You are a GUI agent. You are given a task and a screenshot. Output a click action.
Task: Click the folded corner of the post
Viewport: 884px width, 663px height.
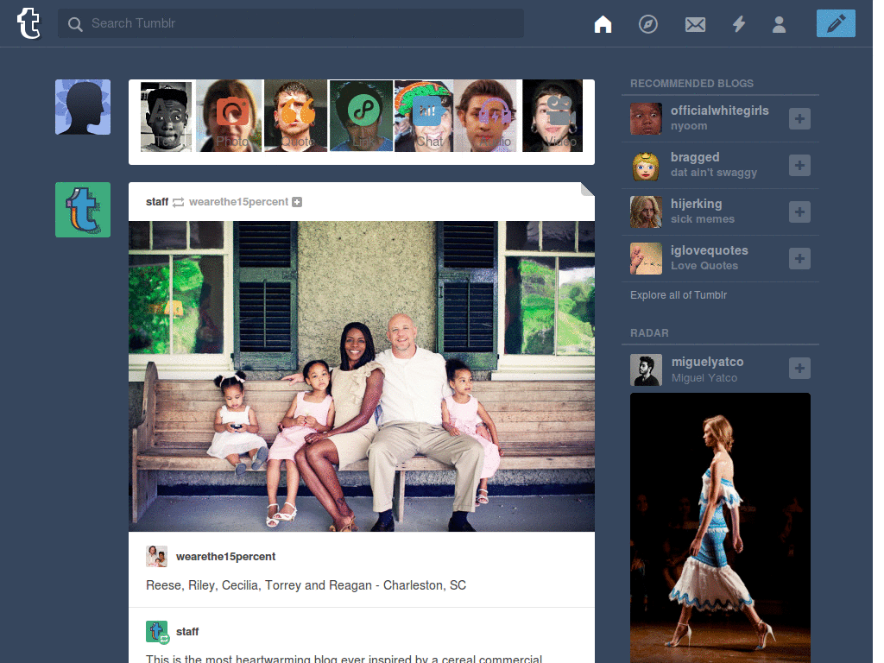pyautogui.click(x=587, y=189)
